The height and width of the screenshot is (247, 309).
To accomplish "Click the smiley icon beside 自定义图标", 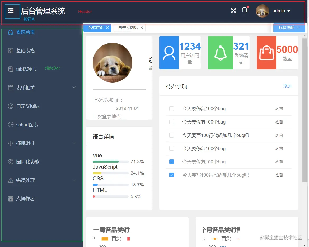I will point(11,106).
